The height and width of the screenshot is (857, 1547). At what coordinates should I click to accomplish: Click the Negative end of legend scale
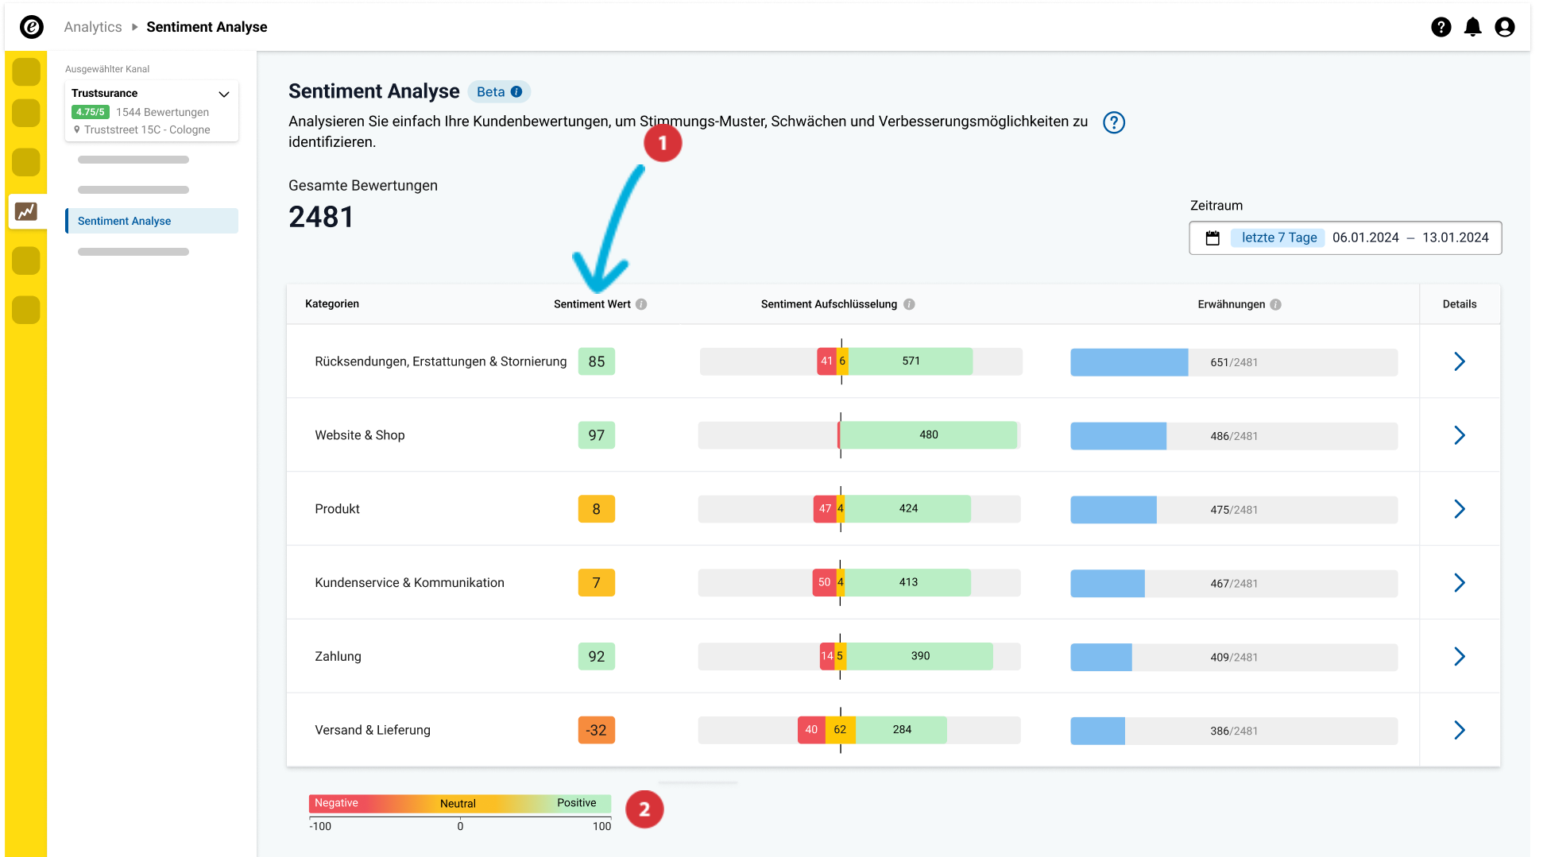[x=336, y=803]
